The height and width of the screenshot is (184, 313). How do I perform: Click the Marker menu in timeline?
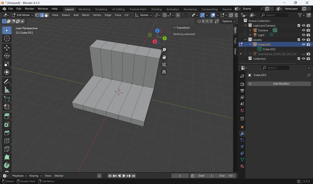click(59, 176)
